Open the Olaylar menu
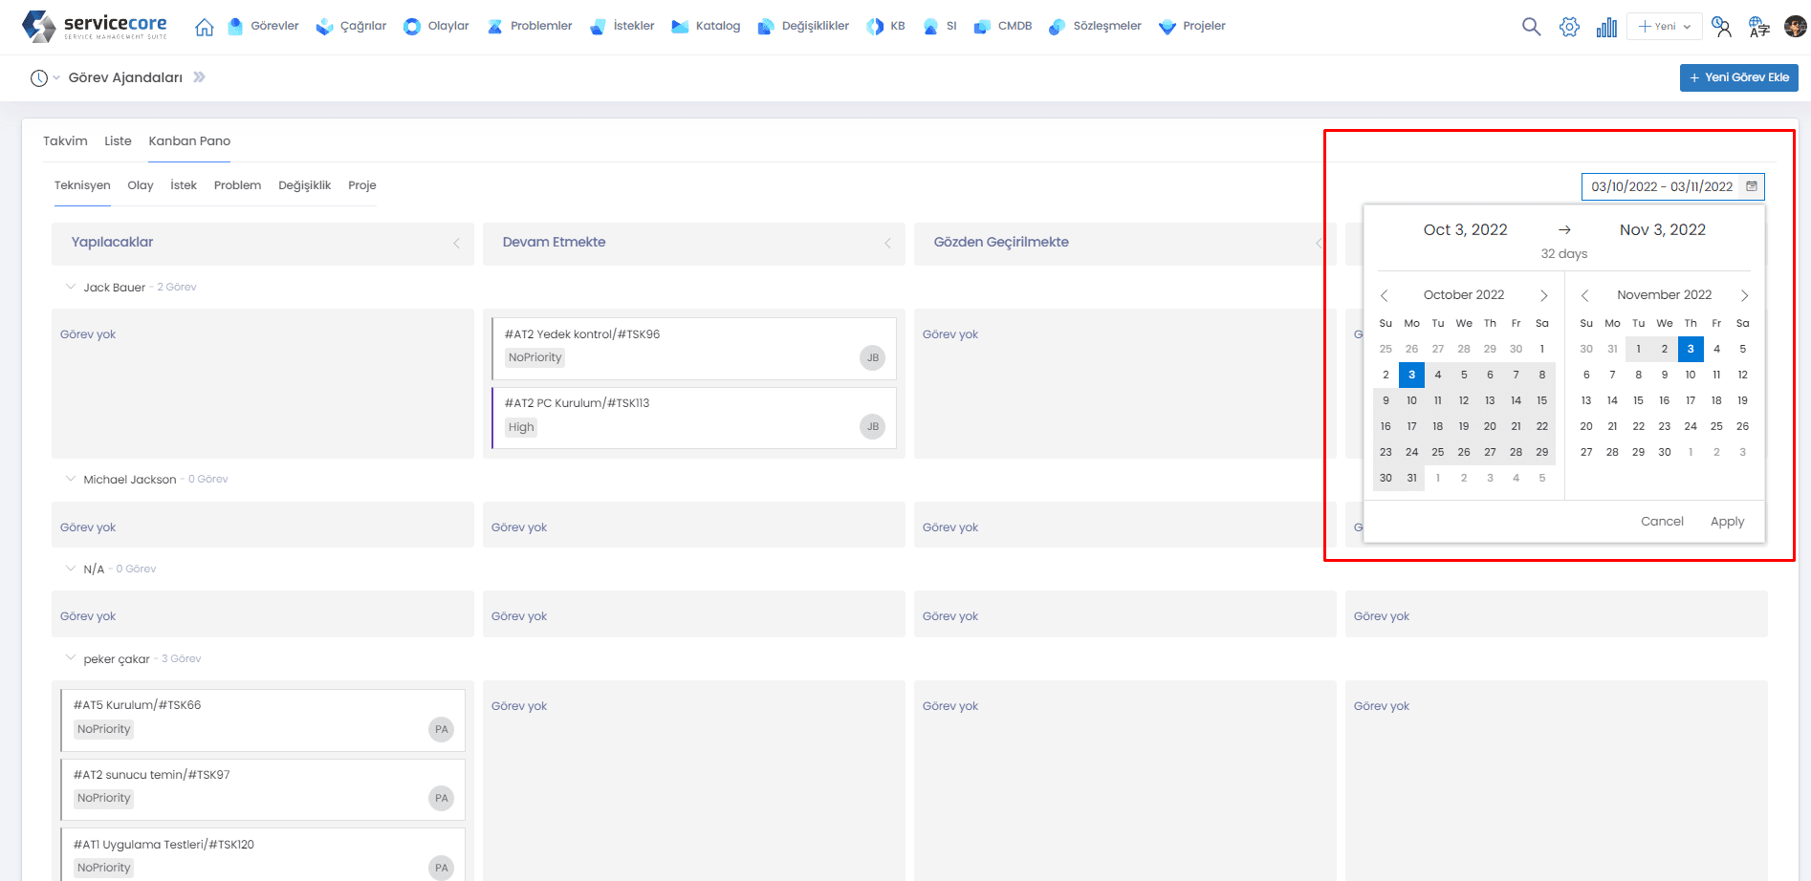Viewport: 1811px width, 881px height. (436, 26)
